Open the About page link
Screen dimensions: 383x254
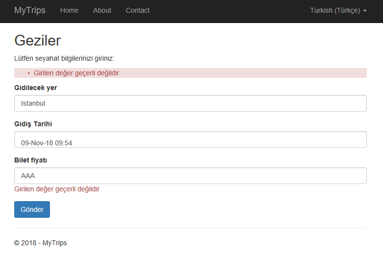click(102, 10)
